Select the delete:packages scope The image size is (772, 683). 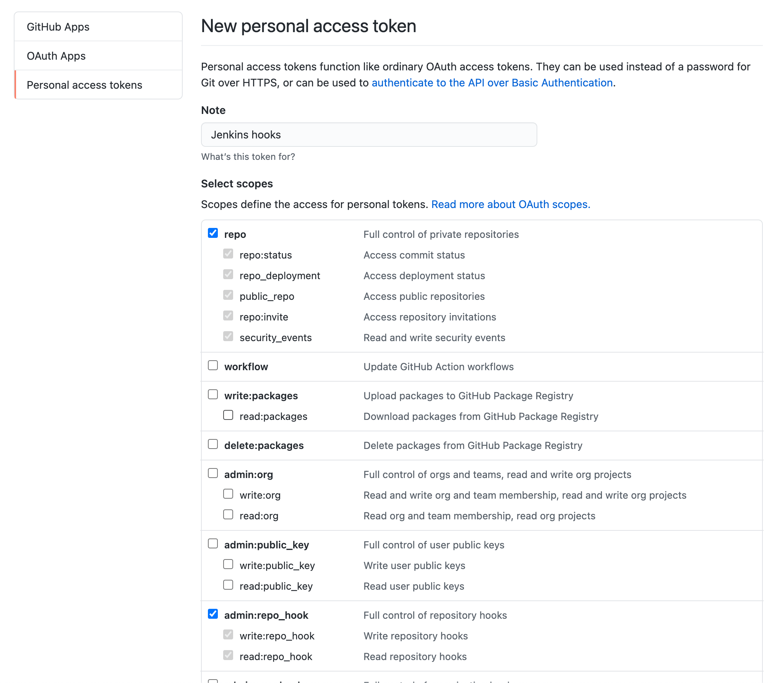(x=213, y=444)
